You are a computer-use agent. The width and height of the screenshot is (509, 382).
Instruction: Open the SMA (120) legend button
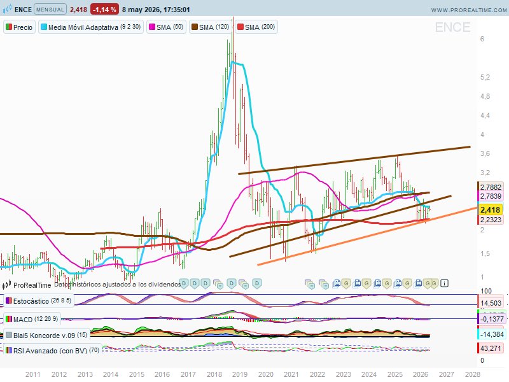211,27
